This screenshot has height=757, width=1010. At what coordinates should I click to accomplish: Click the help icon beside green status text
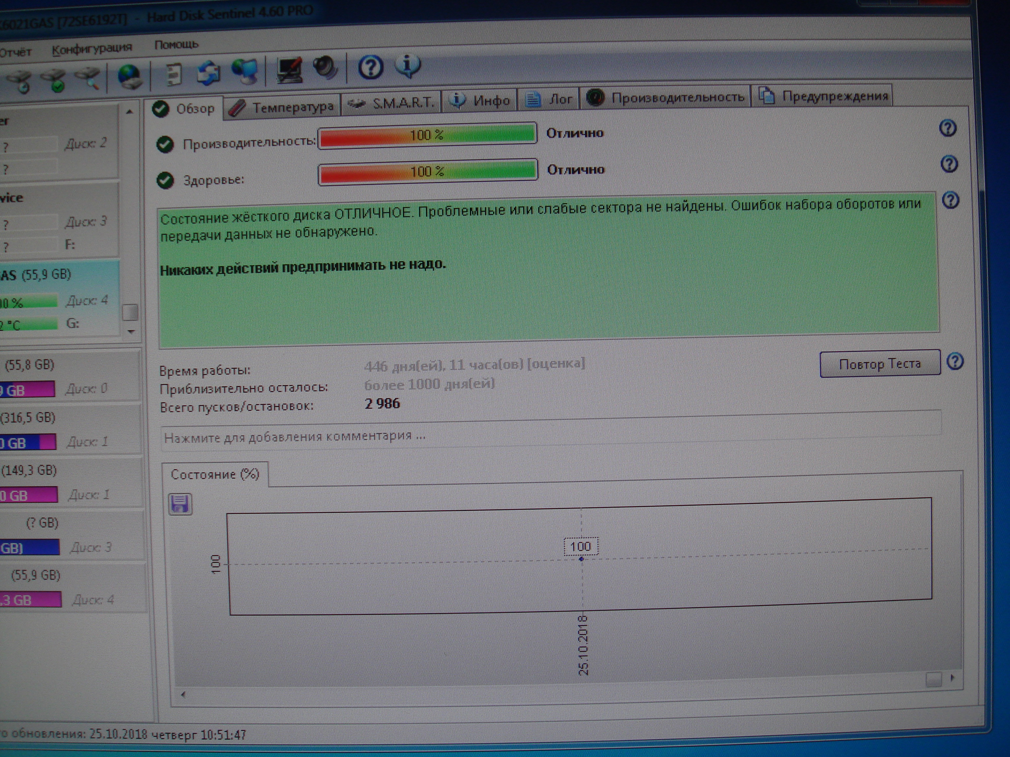[950, 200]
